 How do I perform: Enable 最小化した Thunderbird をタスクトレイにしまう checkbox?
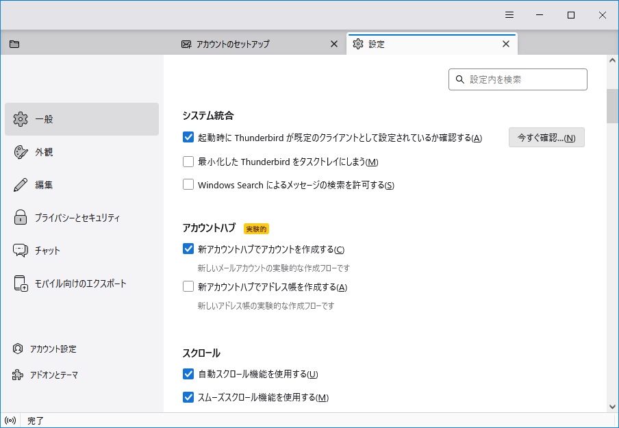[x=188, y=162]
